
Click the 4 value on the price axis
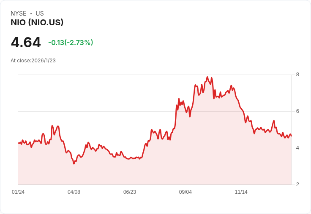coord(297,148)
